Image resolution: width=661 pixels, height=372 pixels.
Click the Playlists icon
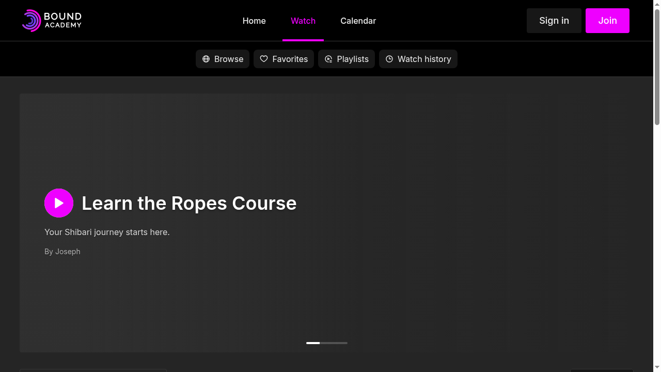pos(328,59)
